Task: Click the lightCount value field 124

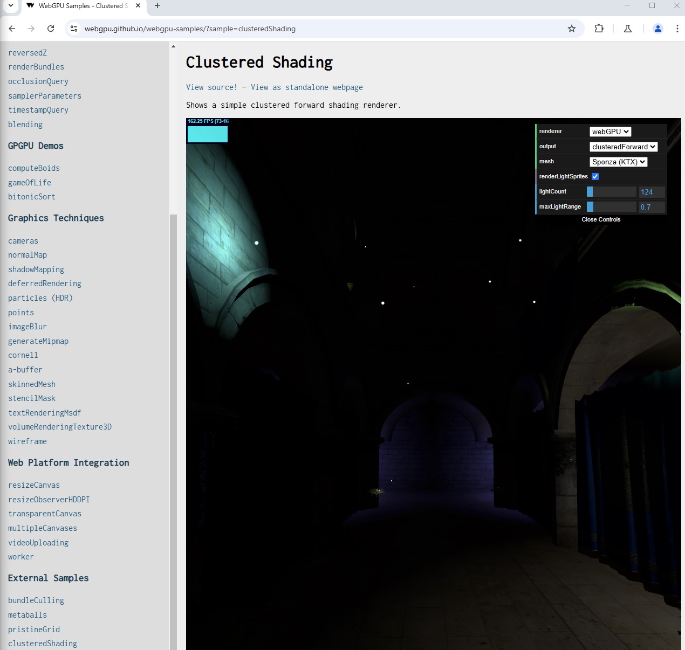Action: click(x=652, y=192)
